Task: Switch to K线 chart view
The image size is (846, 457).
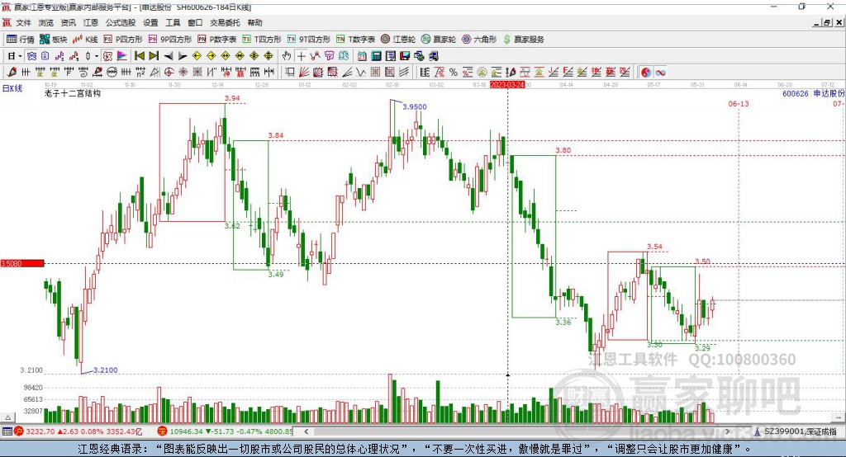Action: pos(85,40)
